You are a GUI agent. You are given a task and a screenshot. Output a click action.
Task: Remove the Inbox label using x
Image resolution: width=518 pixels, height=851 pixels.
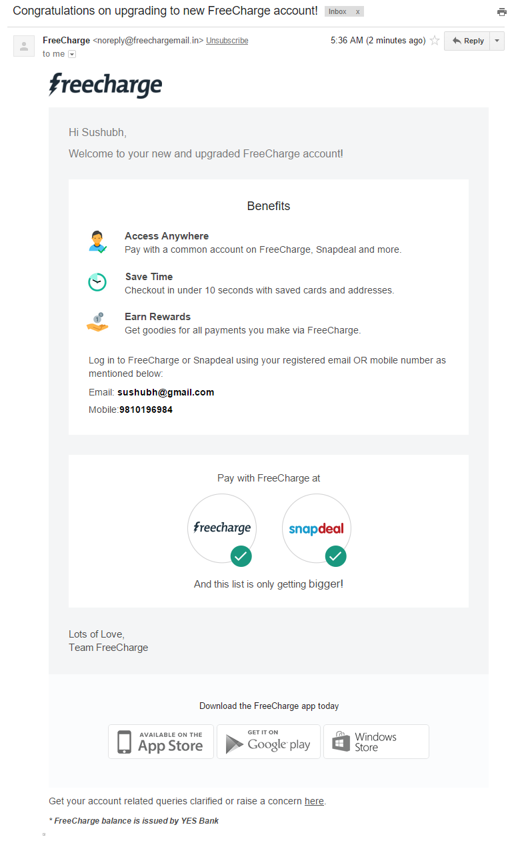357,12
